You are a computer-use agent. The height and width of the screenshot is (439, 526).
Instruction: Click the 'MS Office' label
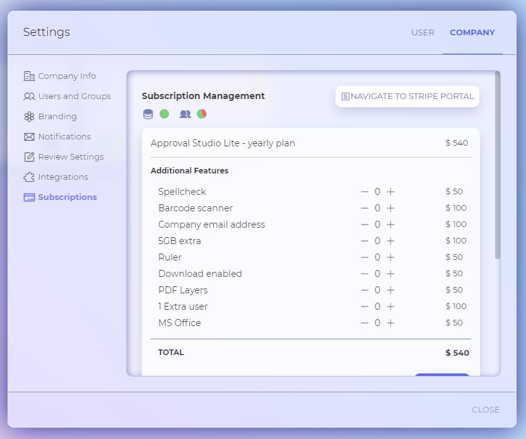click(180, 324)
